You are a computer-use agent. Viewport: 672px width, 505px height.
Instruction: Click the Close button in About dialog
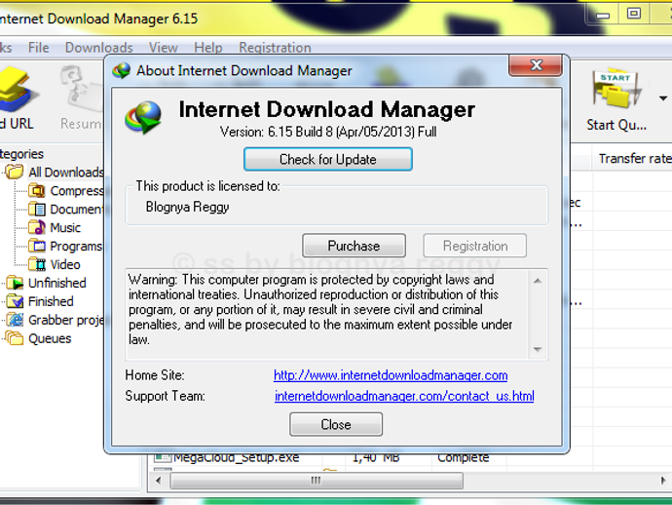tap(336, 425)
